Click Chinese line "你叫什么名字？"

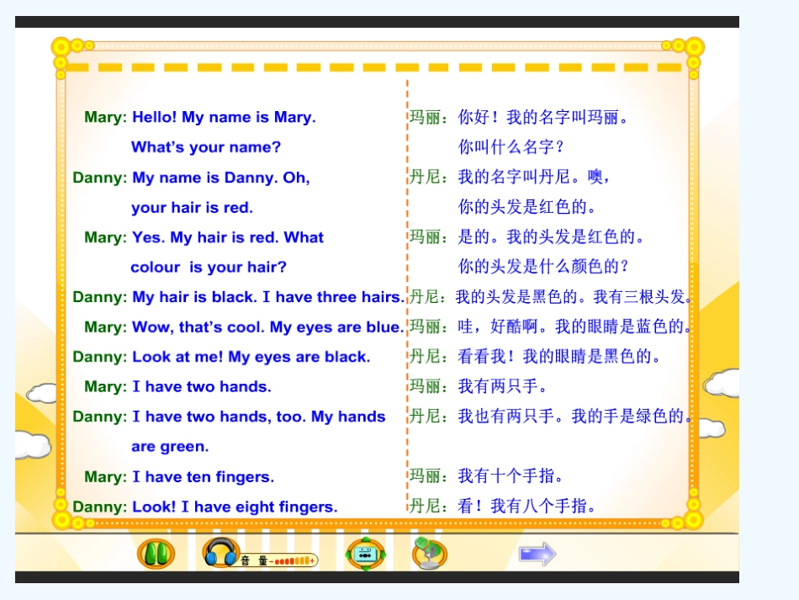click(511, 147)
